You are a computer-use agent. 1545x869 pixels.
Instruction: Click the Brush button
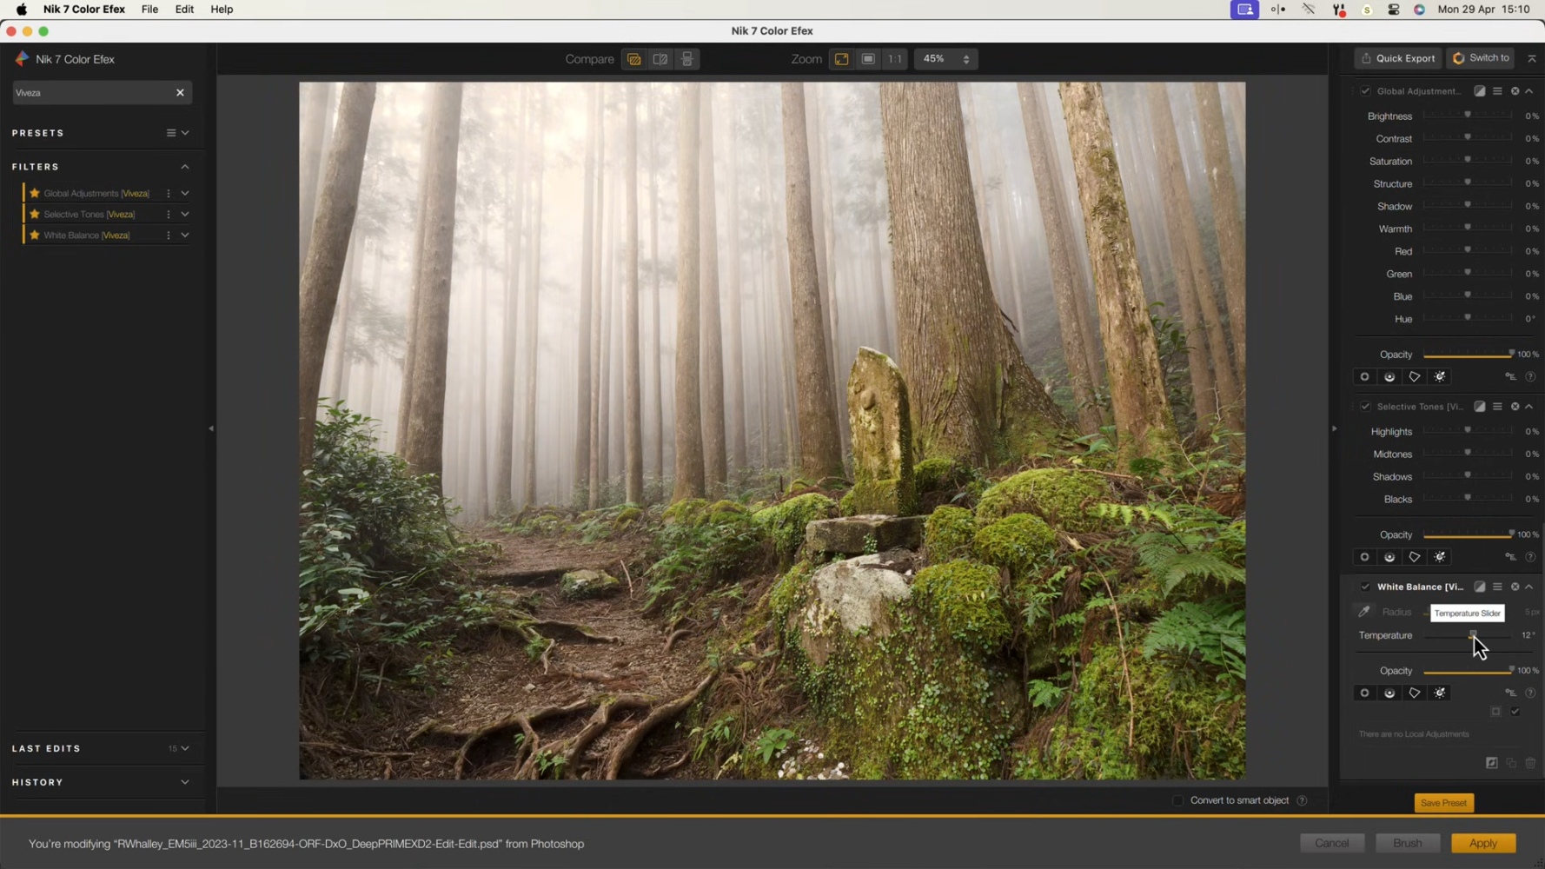1407,843
